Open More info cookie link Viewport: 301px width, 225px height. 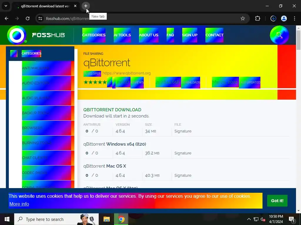(19, 204)
